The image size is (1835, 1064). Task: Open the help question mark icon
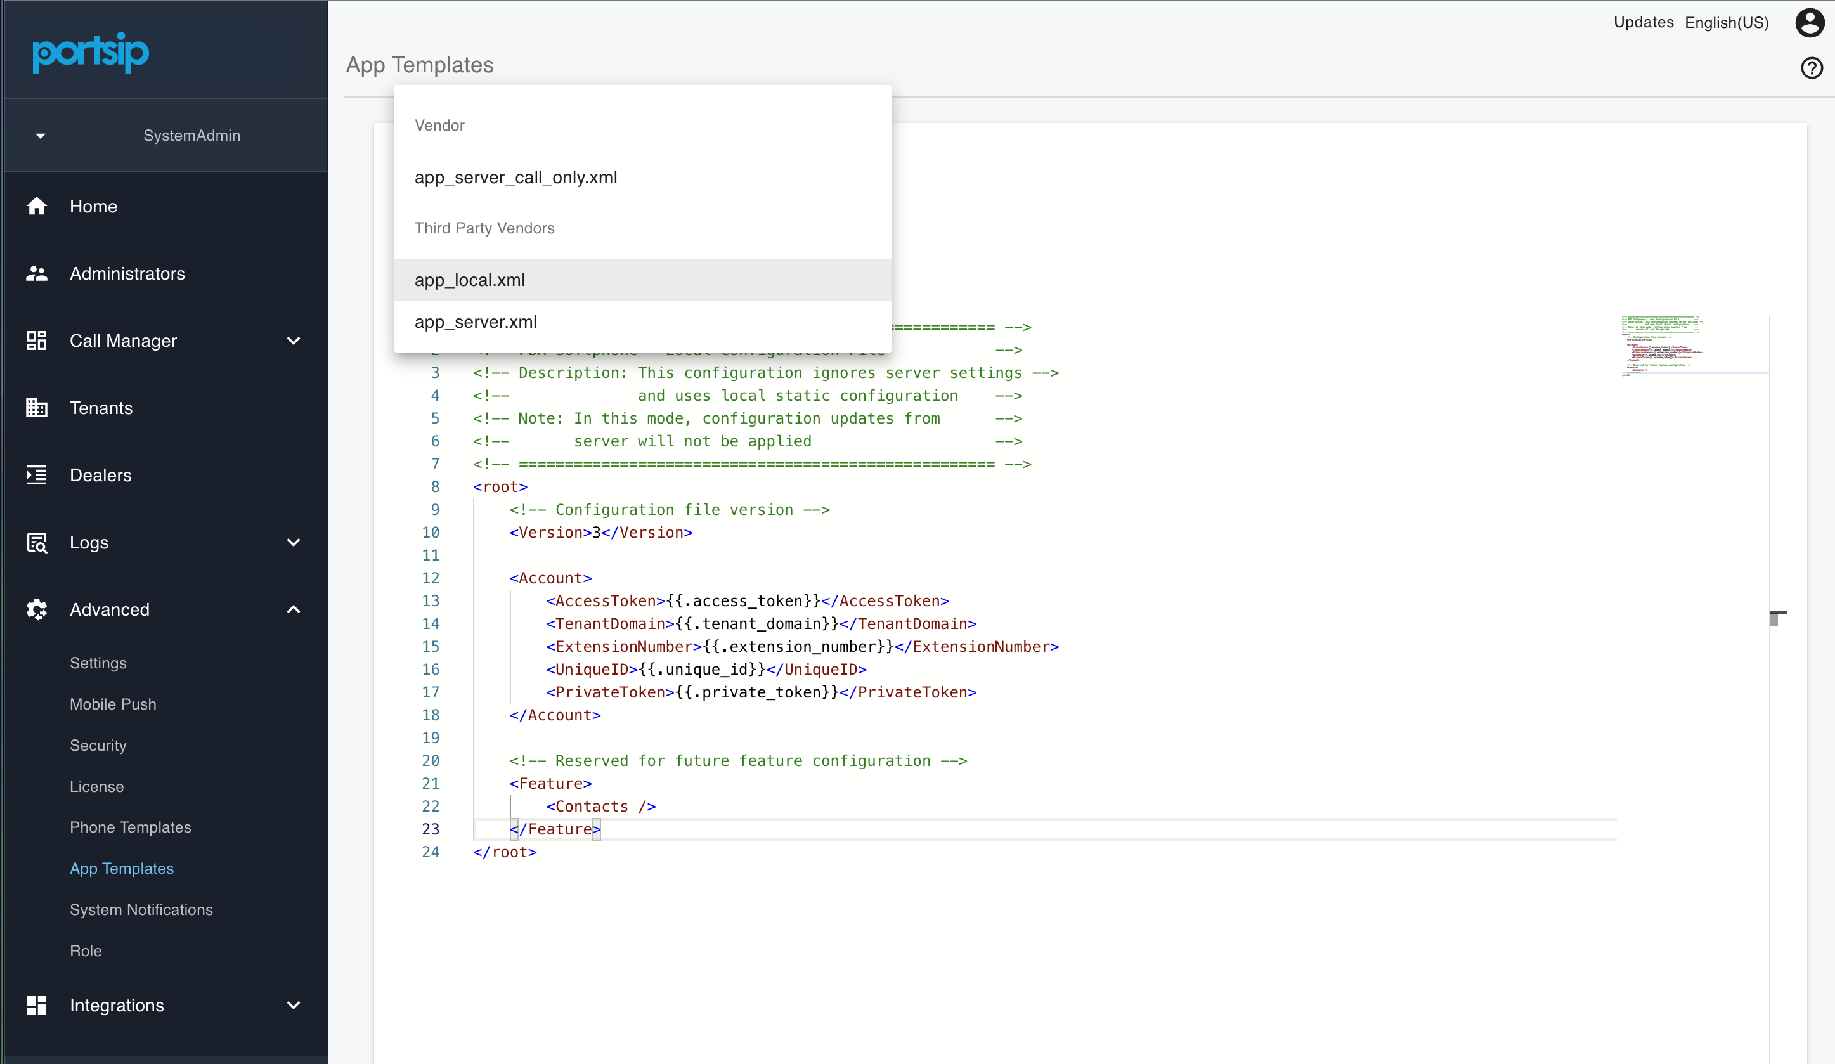tap(1811, 68)
